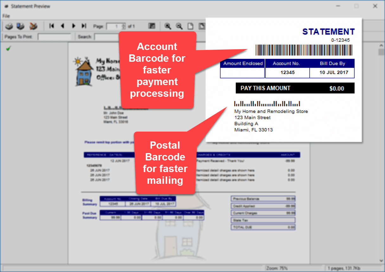Go to the next page

coord(74,26)
